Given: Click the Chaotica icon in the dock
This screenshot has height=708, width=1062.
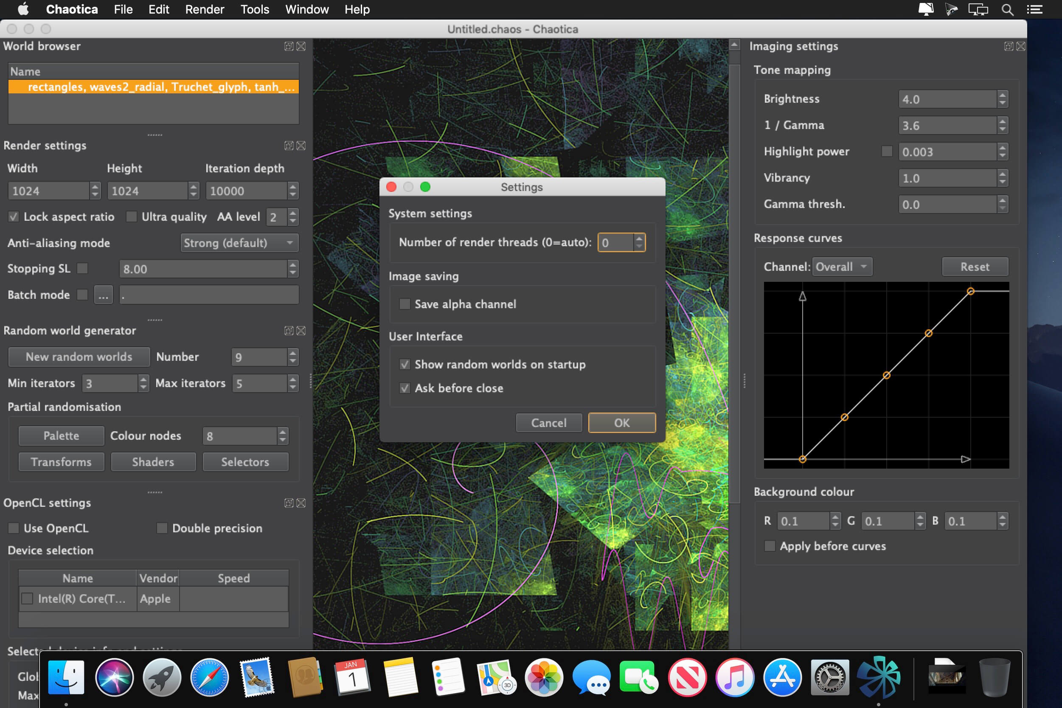Looking at the screenshot, I should point(879,677).
